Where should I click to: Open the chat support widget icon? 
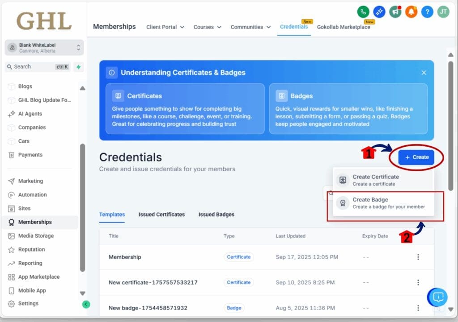tap(437, 297)
